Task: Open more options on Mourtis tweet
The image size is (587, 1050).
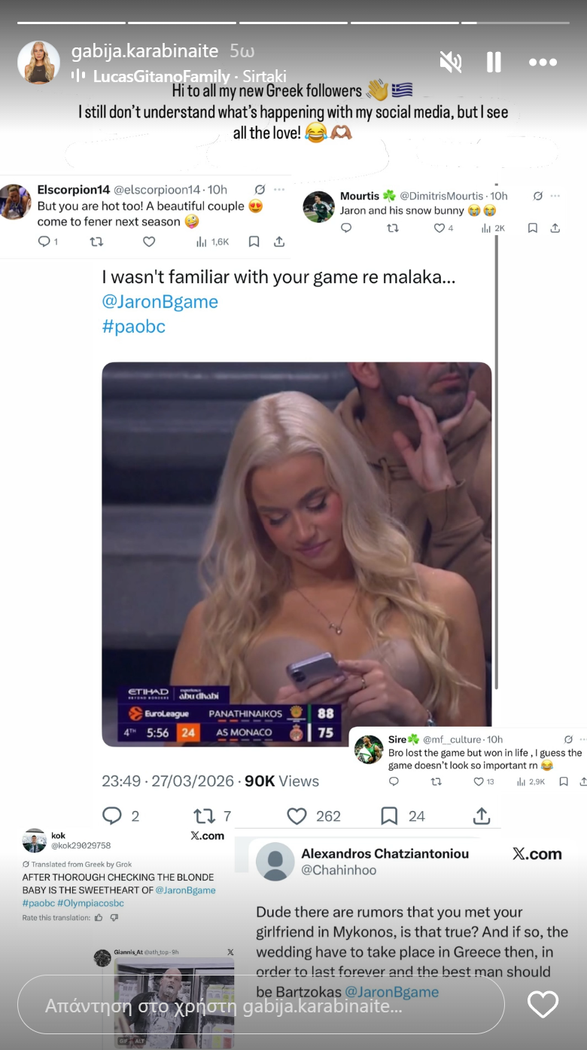Action: 555,196
